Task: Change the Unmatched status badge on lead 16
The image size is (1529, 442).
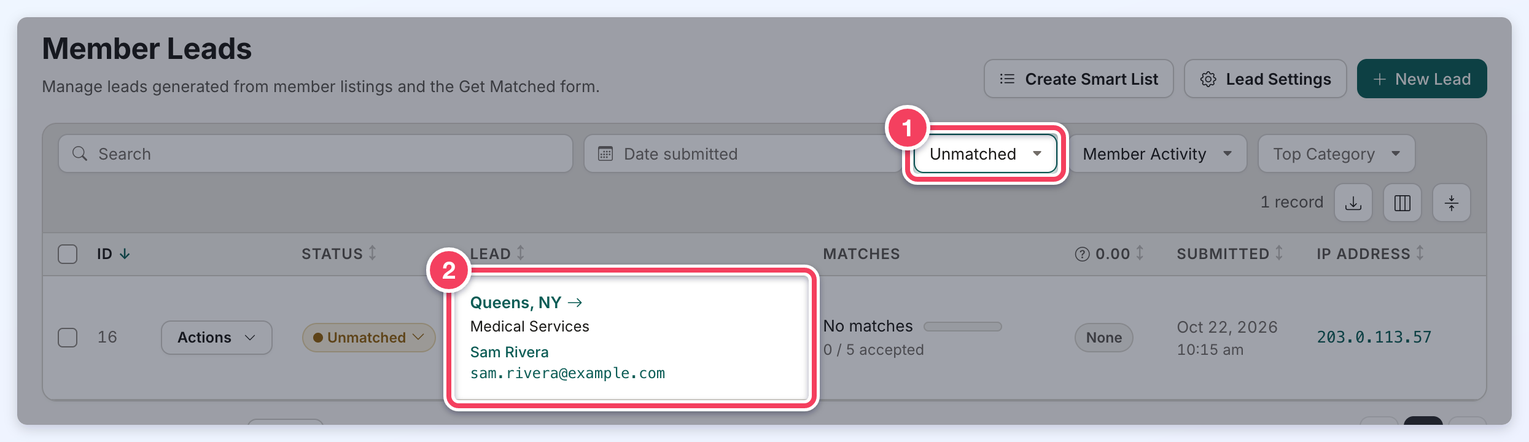Action: 368,338
